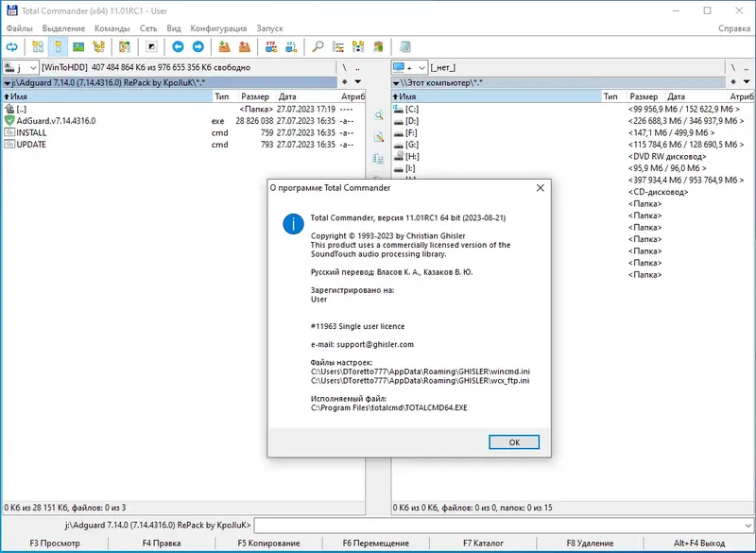The image size is (756, 553).
Task: Go back with the blue left arrow
Action: (x=178, y=46)
